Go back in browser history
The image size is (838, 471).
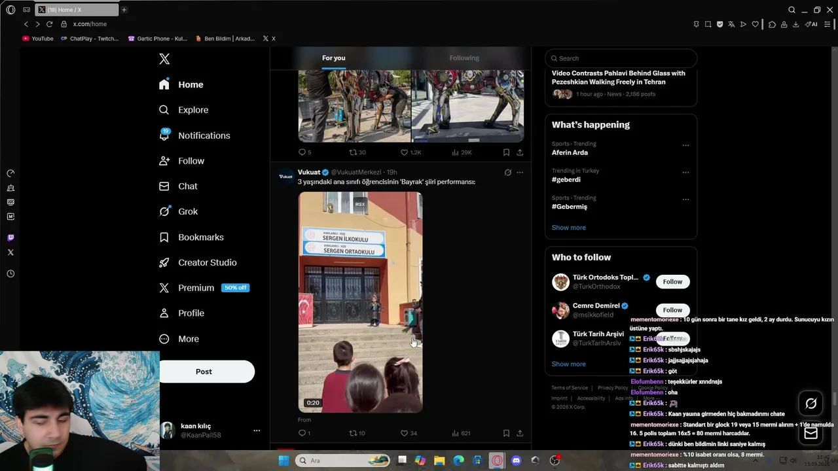tap(26, 24)
